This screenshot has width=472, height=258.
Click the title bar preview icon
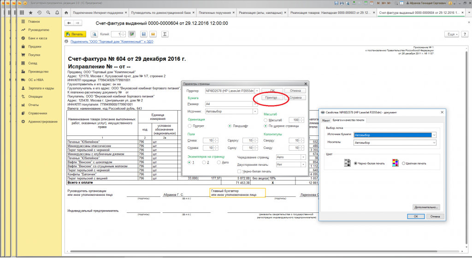pyautogui.click(x=348, y=3)
